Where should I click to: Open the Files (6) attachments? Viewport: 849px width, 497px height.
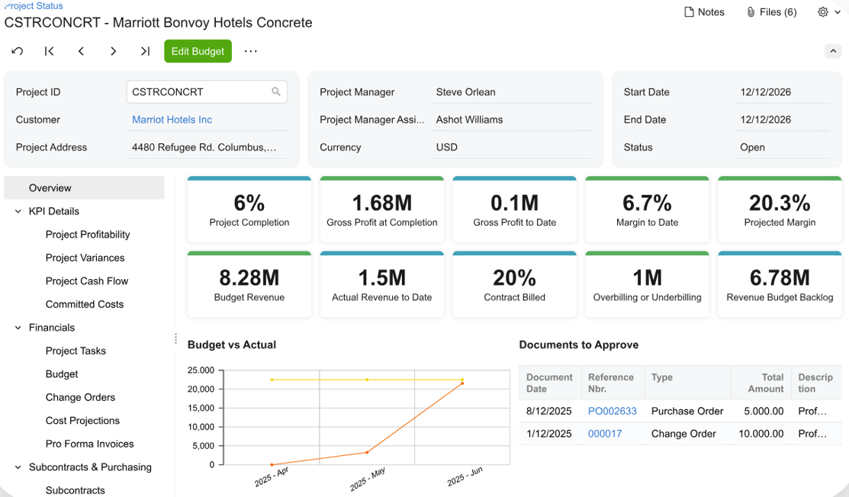[x=771, y=12]
